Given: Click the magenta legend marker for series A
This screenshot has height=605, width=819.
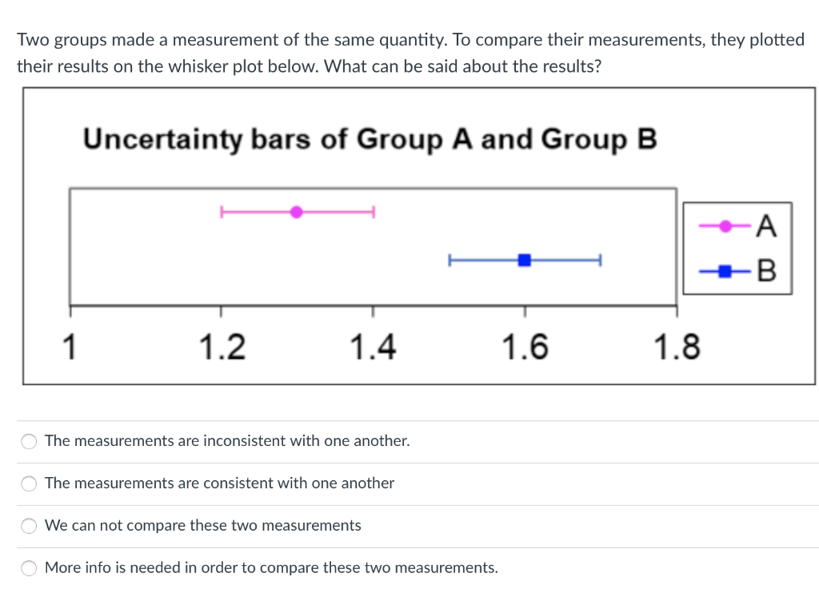Looking at the screenshot, I should coord(724,225).
